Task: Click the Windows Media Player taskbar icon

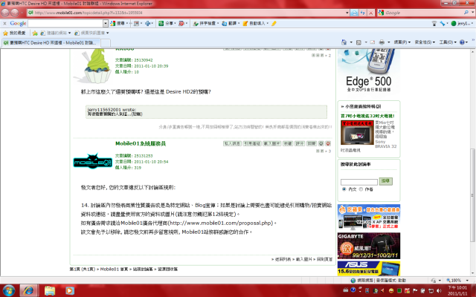Action: click(x=69, y=290)
